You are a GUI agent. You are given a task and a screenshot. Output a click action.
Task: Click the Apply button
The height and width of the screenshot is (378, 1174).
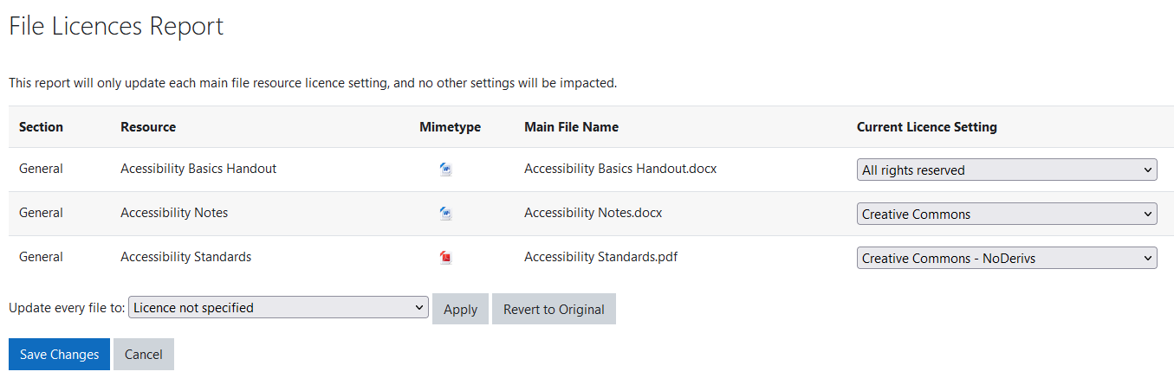pos(460,309)
